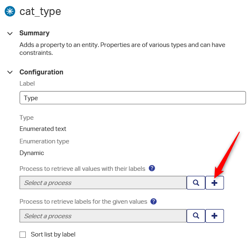Click the Configuration section heading

click(x=41, y=72)
